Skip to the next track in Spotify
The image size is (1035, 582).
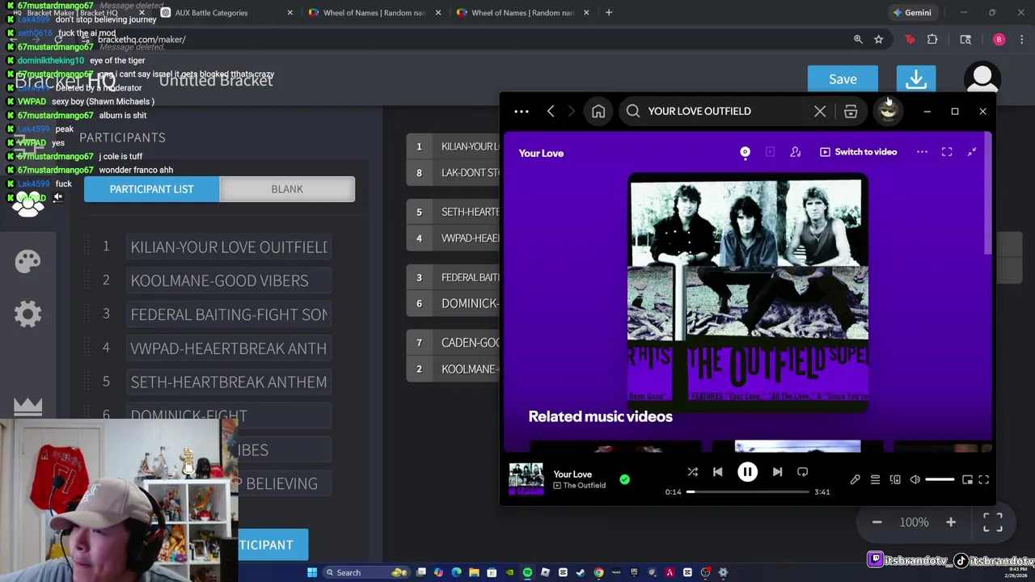tap(777, 472)
